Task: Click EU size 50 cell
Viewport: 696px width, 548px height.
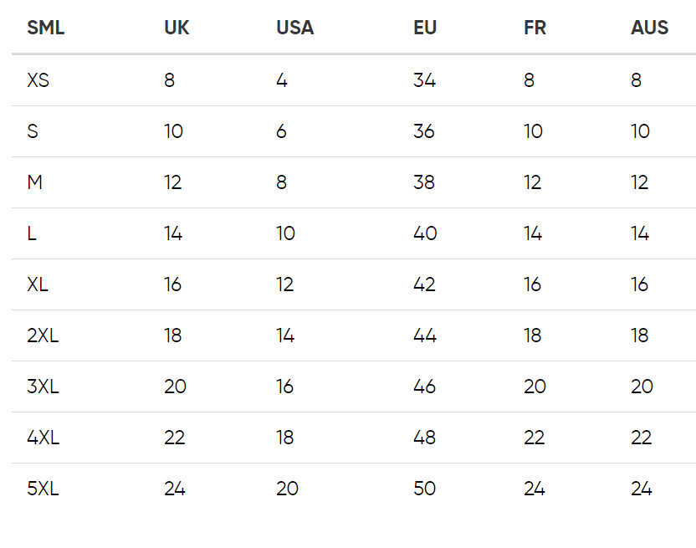Action: (x=425, y=489)
